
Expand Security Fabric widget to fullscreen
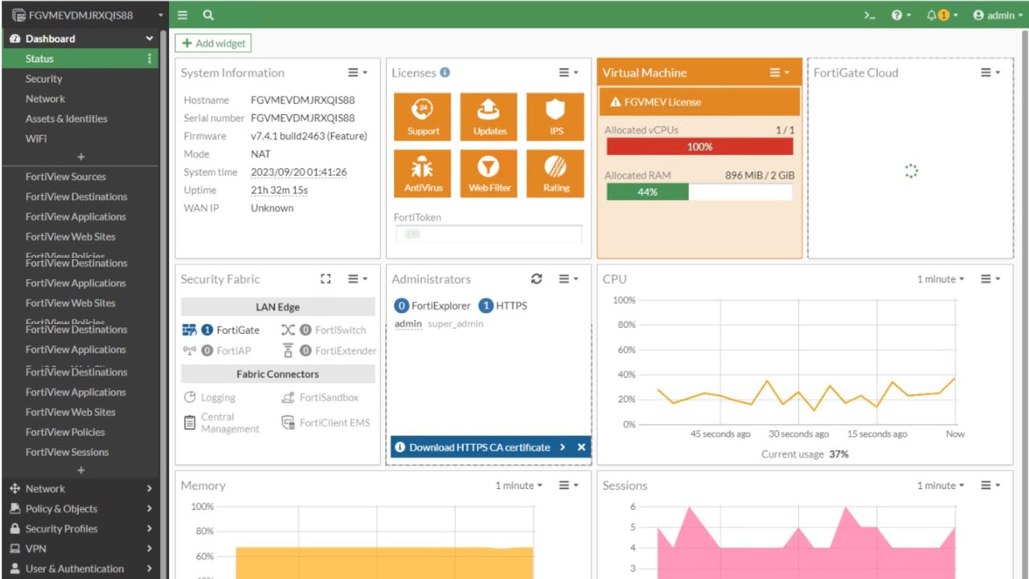[326, 279]
